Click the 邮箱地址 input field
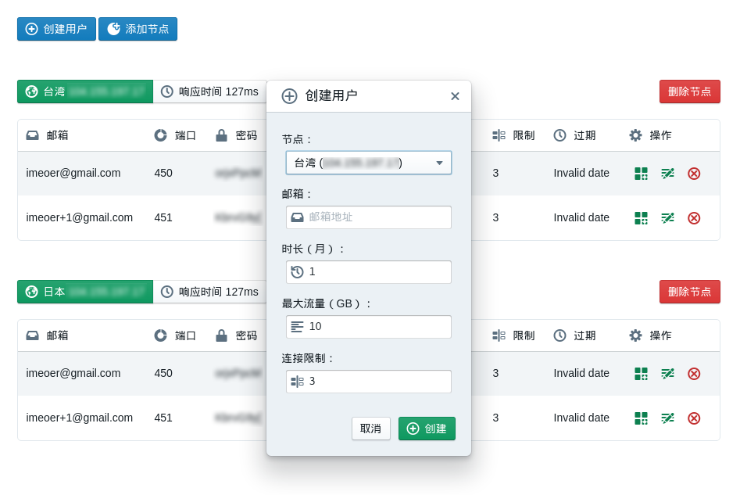 368,217
